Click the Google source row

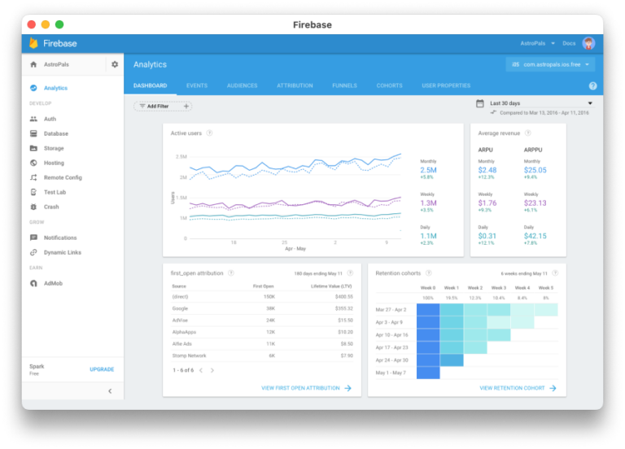coord(262,308)
